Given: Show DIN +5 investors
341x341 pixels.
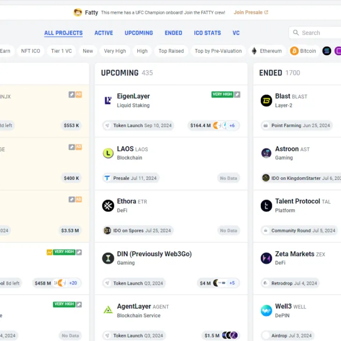Looking at the screenshot, I should point(232,283).
